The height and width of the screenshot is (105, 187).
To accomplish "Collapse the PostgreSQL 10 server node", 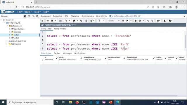I will (4, 23).
